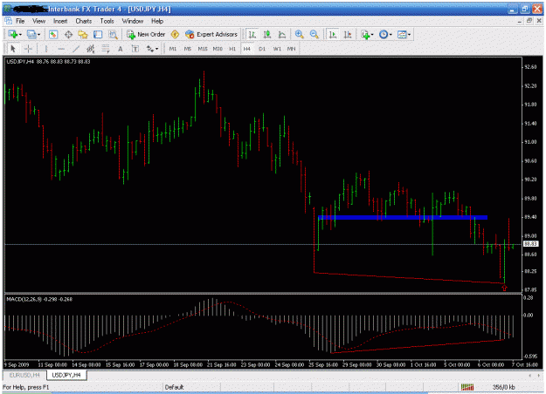Switch to H1 timeframe
The width and height of the screenshot is (546, 394).
pos(232,49)
